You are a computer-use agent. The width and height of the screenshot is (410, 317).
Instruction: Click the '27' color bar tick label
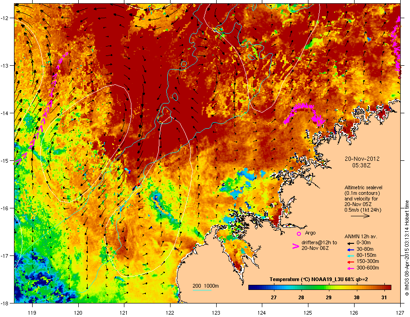pyautogui.click(x=273, y=297)
